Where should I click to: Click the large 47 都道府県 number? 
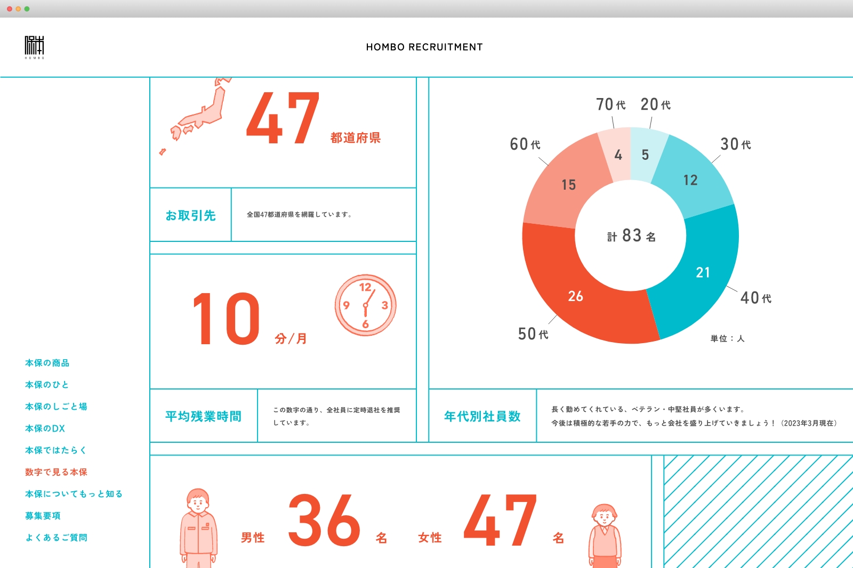pyautogui.click(x=313, y=119)
